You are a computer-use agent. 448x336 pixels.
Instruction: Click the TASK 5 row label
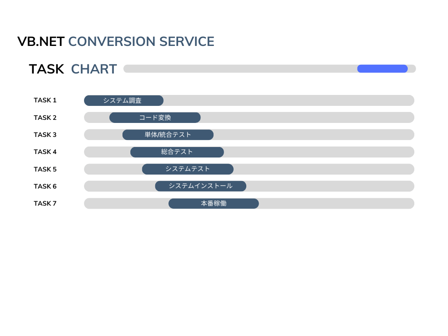[x=45, y=169]
